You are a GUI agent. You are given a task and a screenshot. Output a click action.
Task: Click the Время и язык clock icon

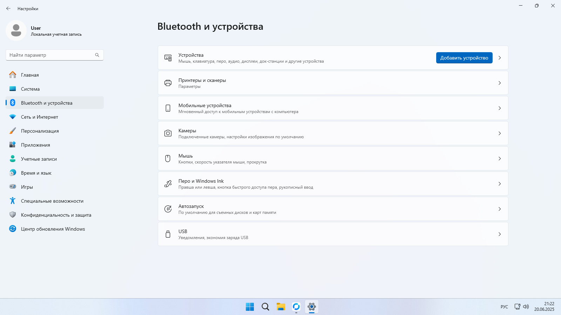pyautogui.click(x=13, y=173)
